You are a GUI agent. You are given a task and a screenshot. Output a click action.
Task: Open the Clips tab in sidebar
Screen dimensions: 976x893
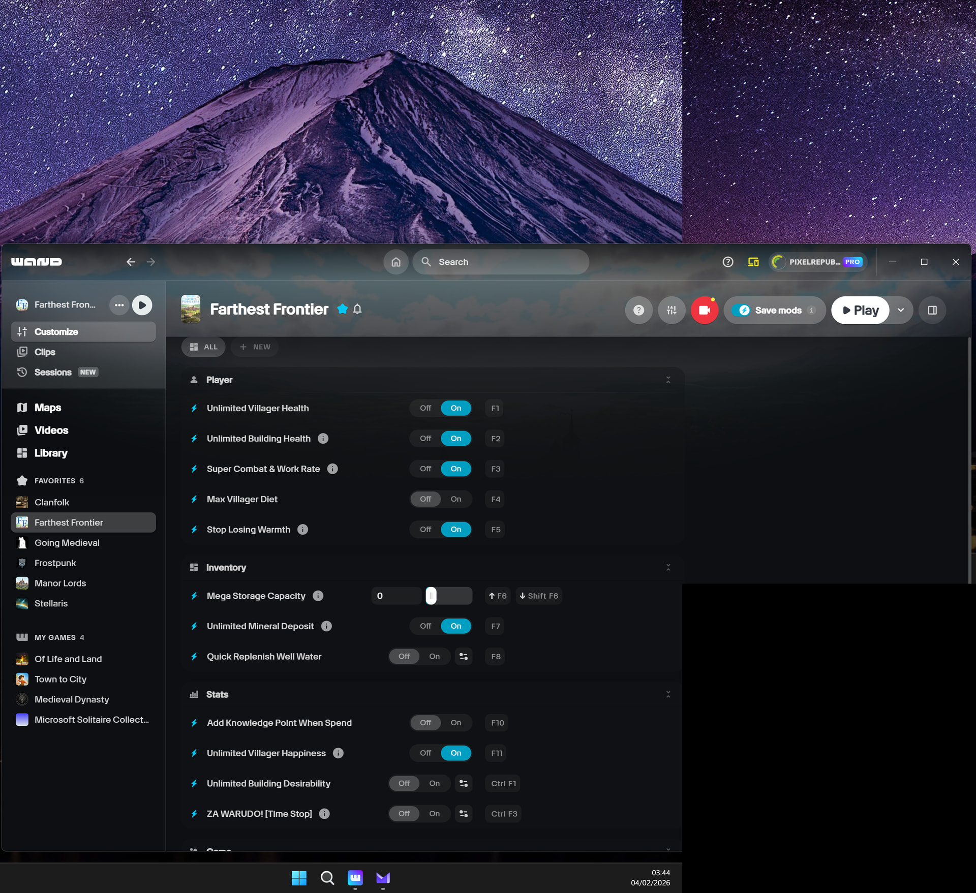tap(45, 352)
